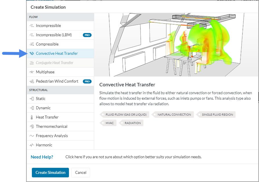Screen dimensions: 259x182
Task: Select the Thermomechanical analysis type
Action: [52, 127]
